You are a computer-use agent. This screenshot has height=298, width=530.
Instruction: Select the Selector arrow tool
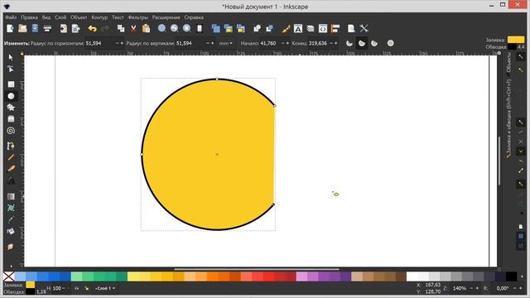pyautogui.click(x=11, y=57)
